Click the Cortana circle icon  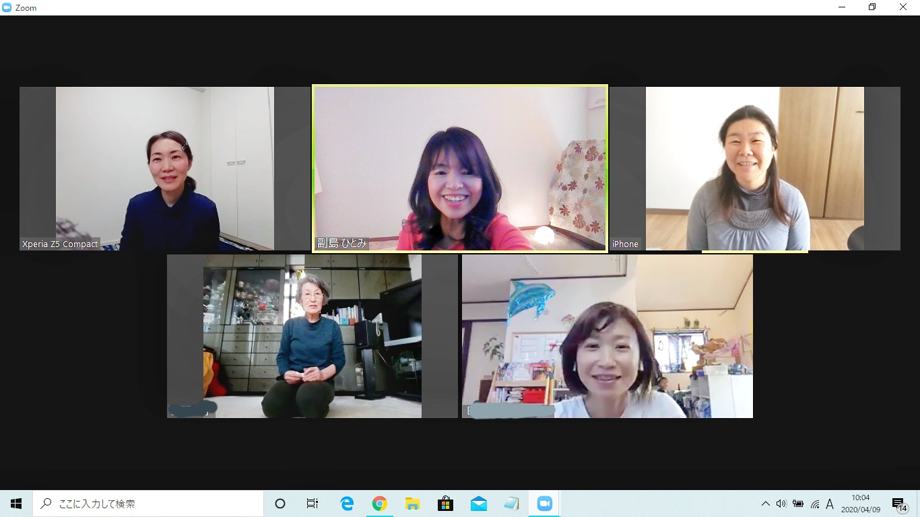click(280, 504)
